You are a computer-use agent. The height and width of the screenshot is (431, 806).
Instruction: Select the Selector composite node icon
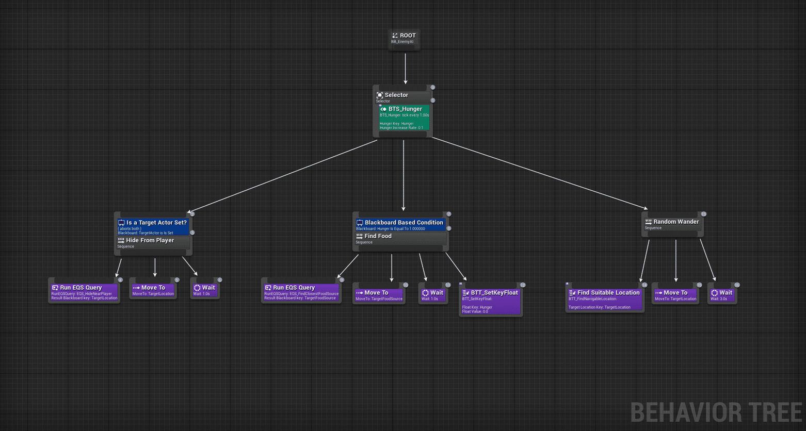pos(380,95)
